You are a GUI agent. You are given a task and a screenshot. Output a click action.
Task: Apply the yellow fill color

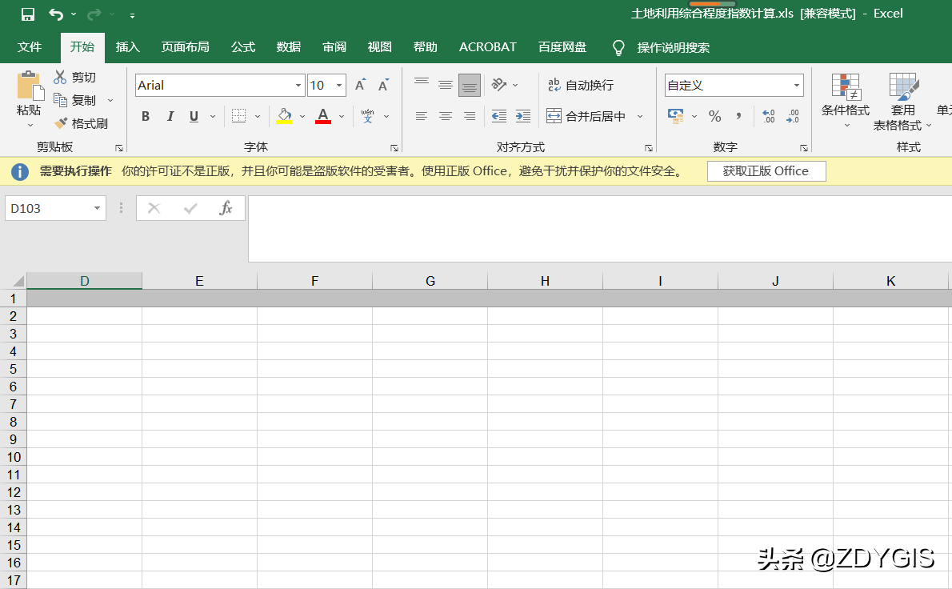284,116
